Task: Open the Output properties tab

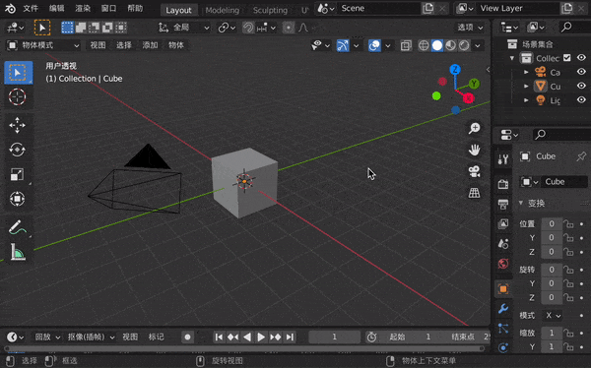Action: tap(503, 204)
